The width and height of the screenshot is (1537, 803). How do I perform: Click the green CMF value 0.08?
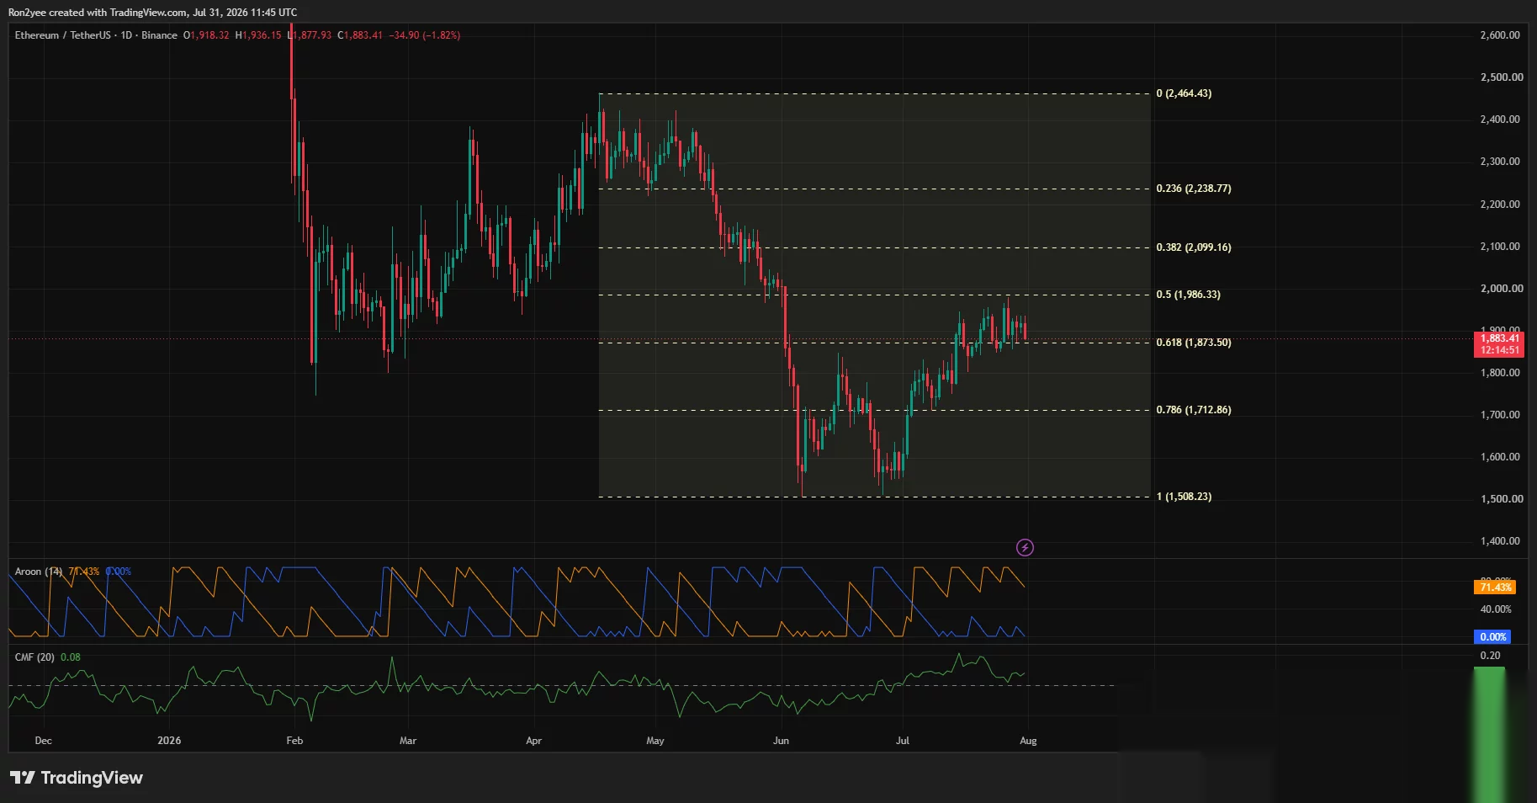point(71,657)
